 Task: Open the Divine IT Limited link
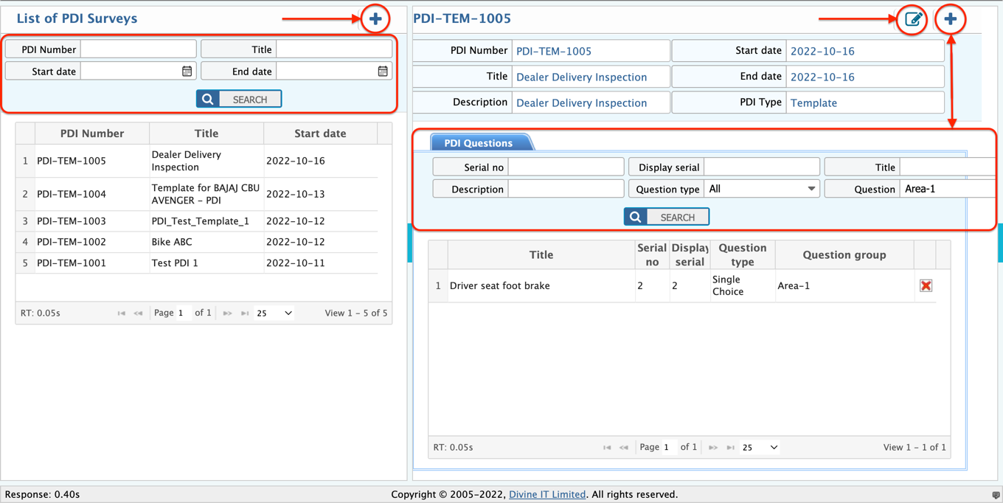pyautogui.click(x=547, y=495)
